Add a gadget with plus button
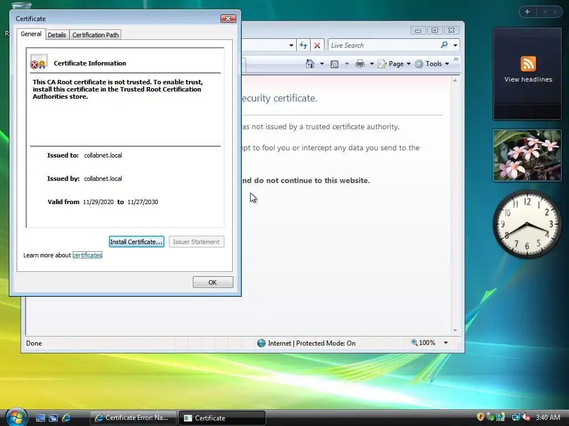569x426 pixels. click(527, 12)
